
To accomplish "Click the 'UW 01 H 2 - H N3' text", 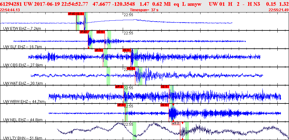I will pos(235,4).
